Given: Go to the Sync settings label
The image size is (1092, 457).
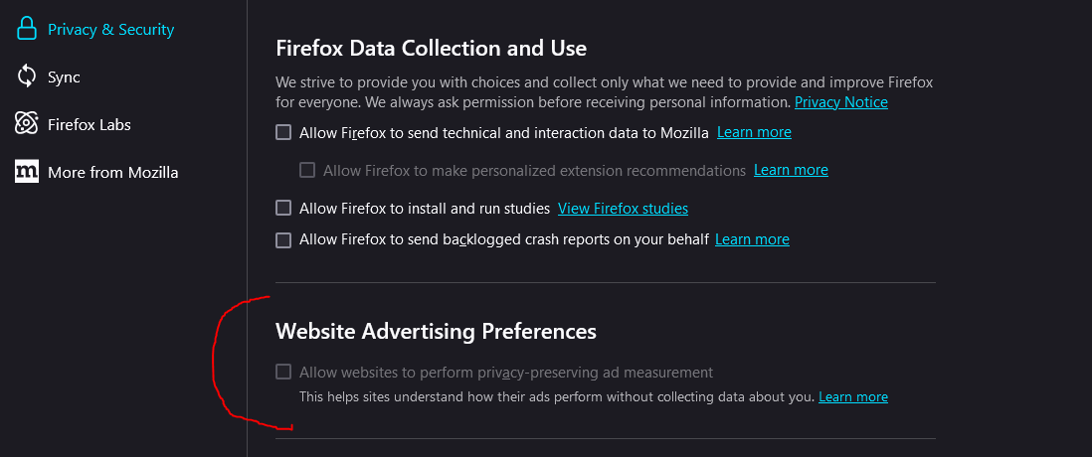Looking at the screenshot, I should click(64, 77).
